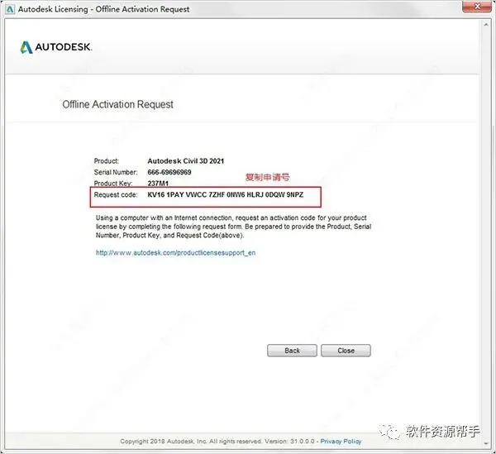Click the Product label
The height and width of the screenshot is (454, 496).
107,160
